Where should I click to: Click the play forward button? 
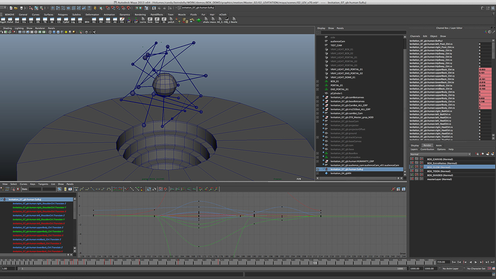click(x=477, y=262)
